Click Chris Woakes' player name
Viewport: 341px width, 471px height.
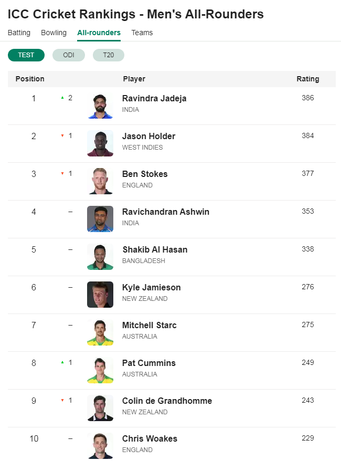tap(150, 438)
